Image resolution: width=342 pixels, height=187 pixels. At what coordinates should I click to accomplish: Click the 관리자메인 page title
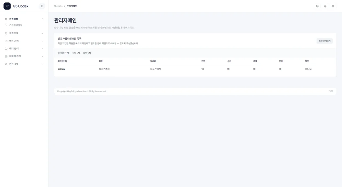pos(65,20)
